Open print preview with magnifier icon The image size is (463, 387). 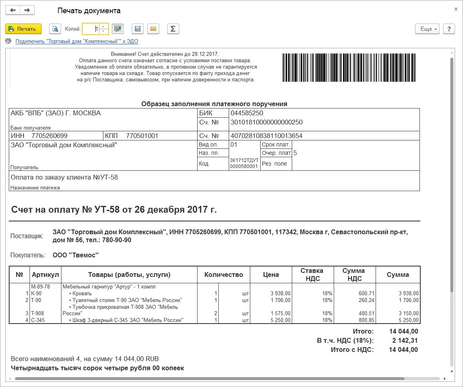tap(55, 29)
